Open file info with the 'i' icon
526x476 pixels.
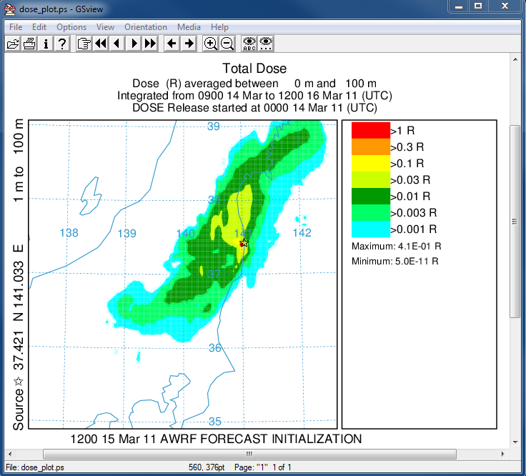pyautogui.click(x=46, y=44)
